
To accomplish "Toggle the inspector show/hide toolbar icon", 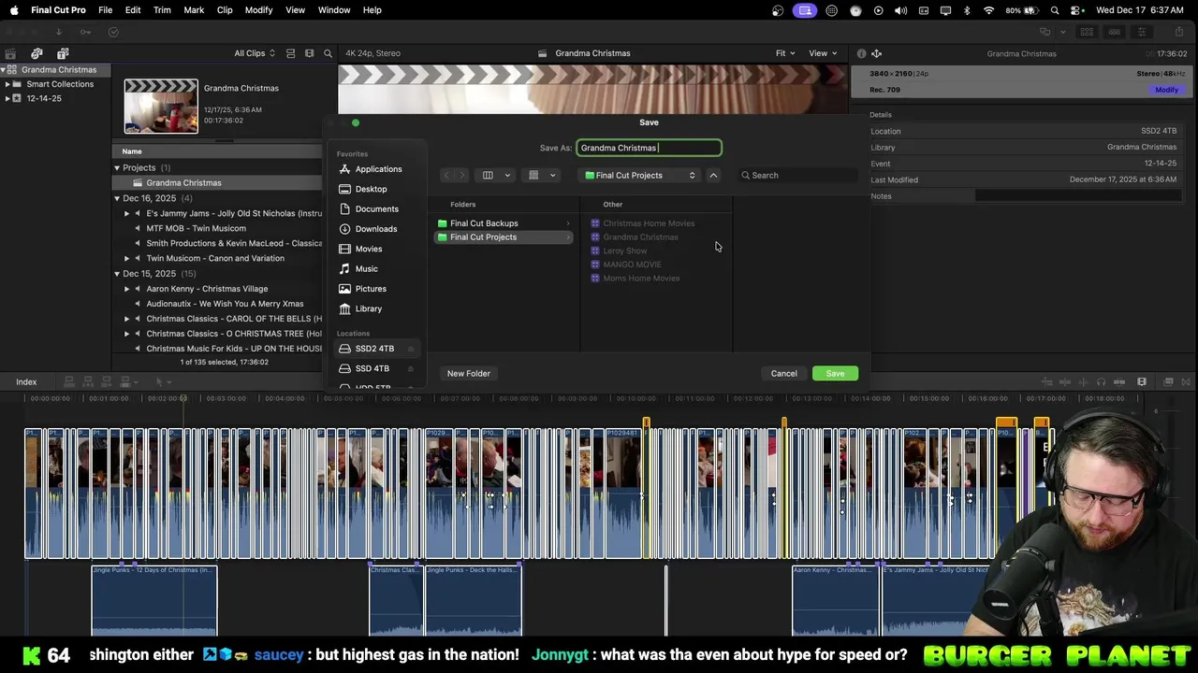I will (x=1141, y=32).
